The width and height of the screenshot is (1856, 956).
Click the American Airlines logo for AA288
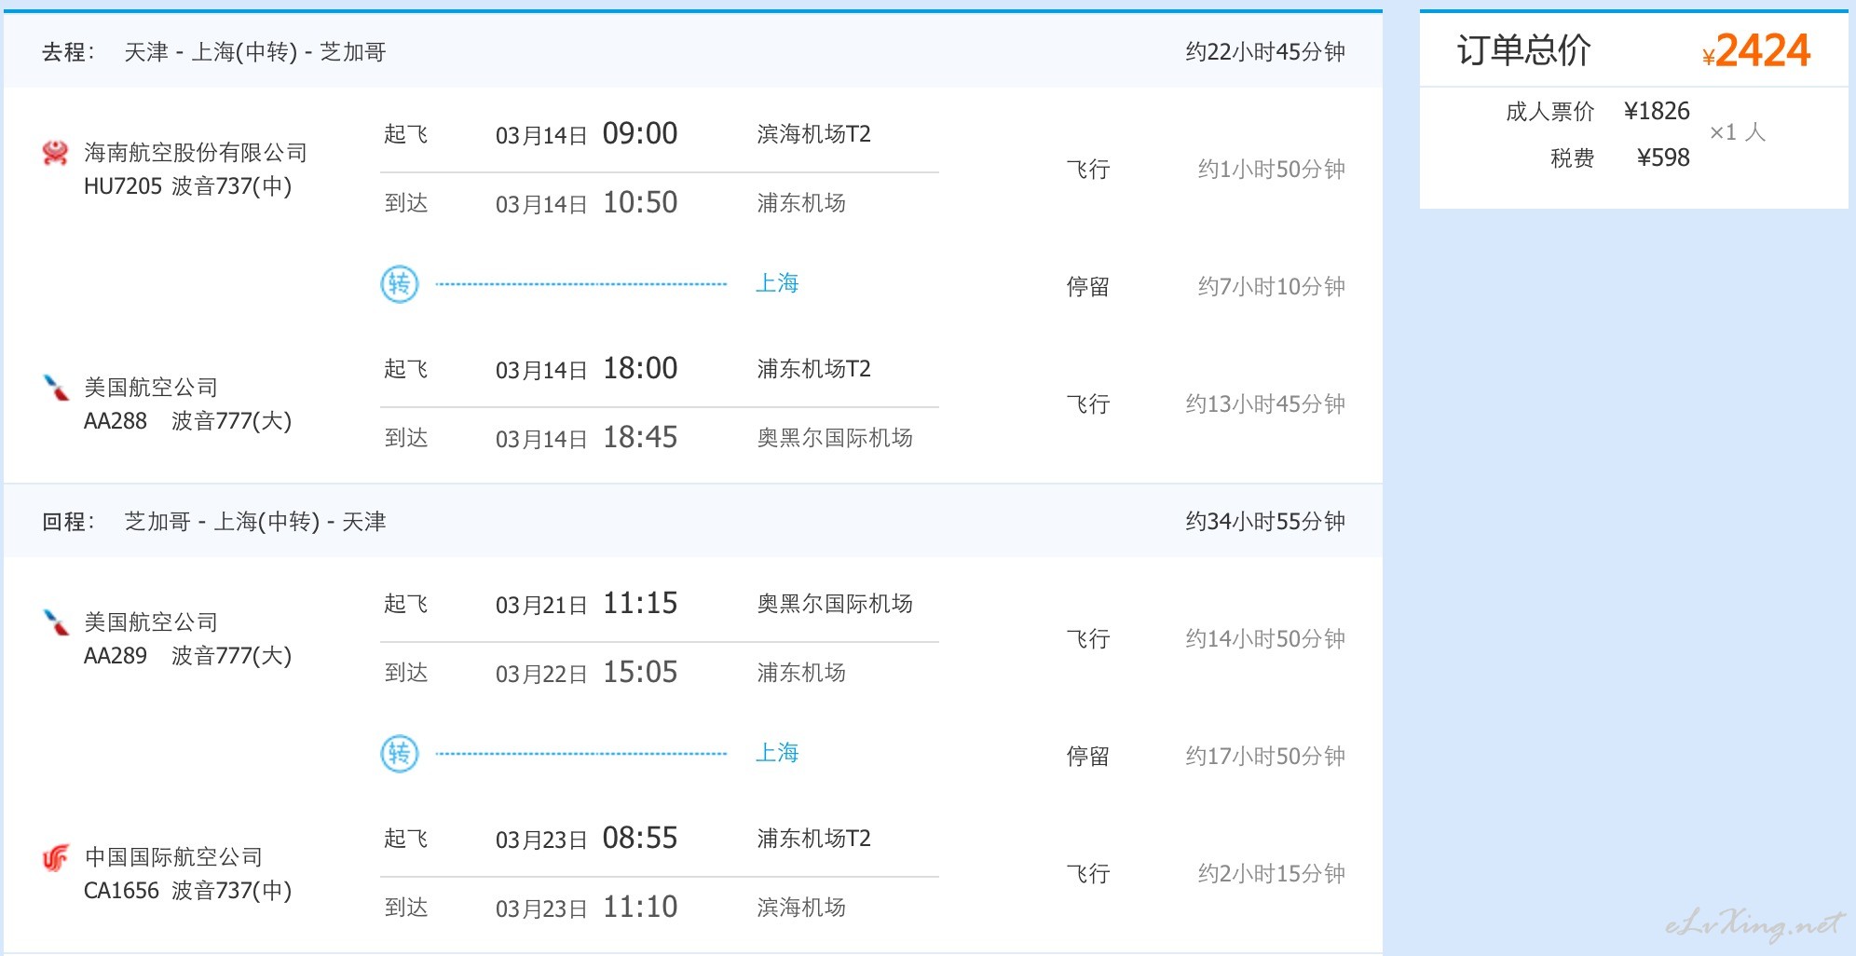[56, 387]
